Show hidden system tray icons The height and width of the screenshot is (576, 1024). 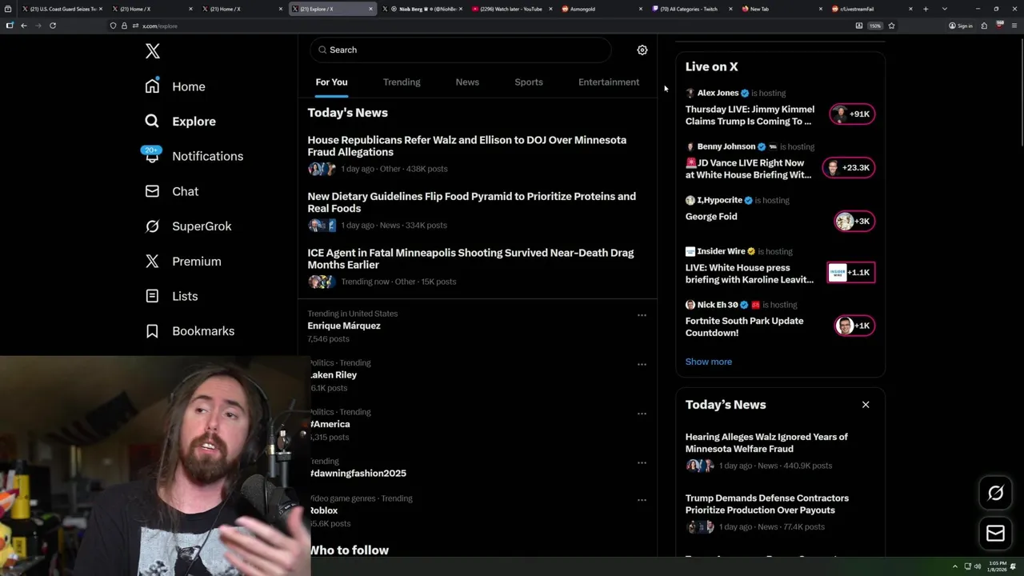(954, 566)
